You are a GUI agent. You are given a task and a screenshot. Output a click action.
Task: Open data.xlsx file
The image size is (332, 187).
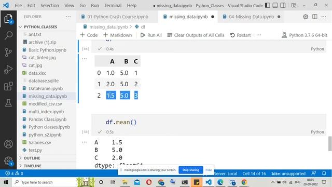click(37, 73)
